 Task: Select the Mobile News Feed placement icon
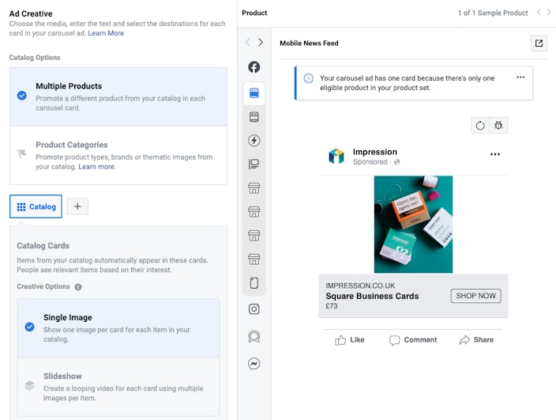(254, 93)
